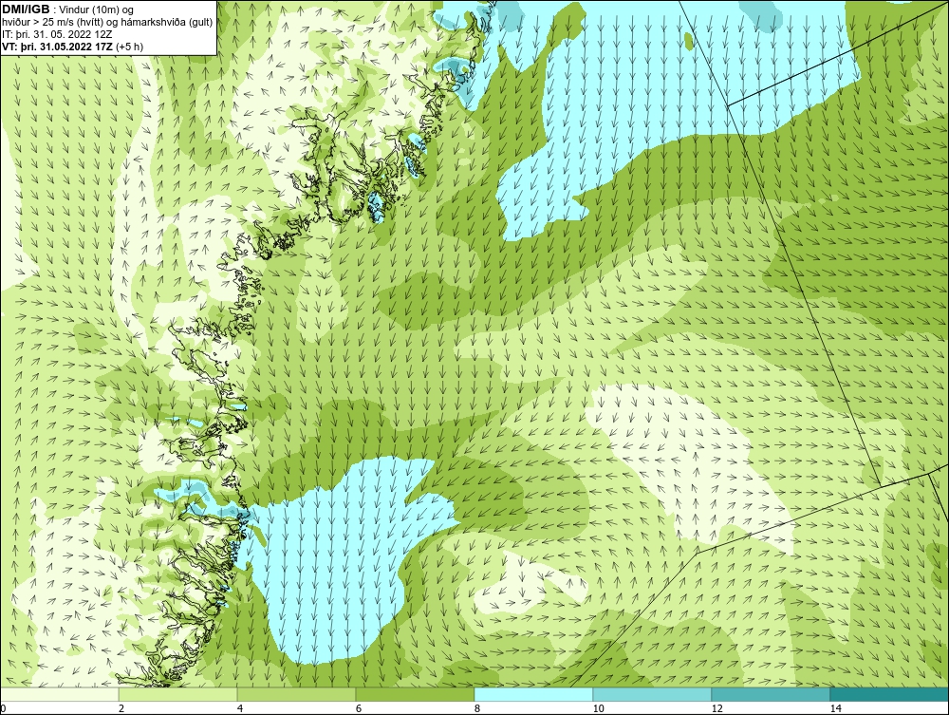The width and height of the screenshot is (949, 715).
Task: Click the 8–10 m/s light cyan swatch
Action: click(533, 694)
